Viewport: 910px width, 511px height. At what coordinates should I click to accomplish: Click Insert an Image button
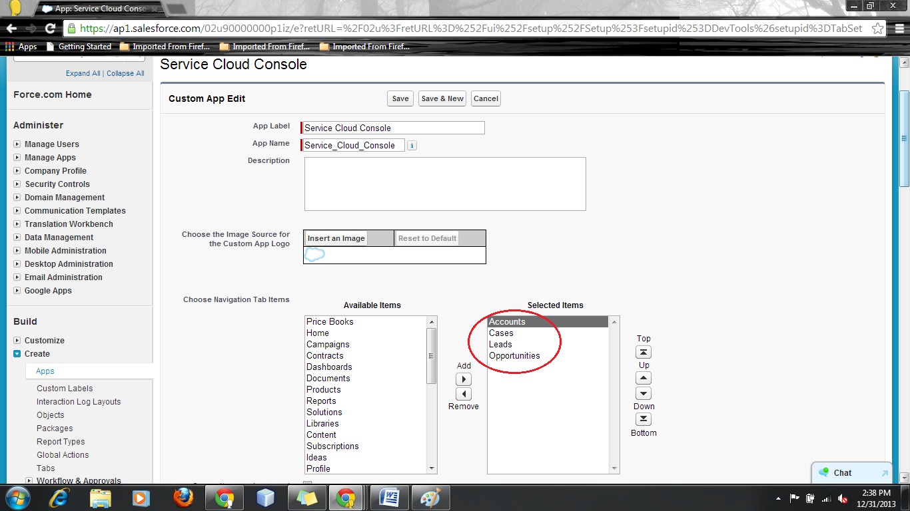336,238
